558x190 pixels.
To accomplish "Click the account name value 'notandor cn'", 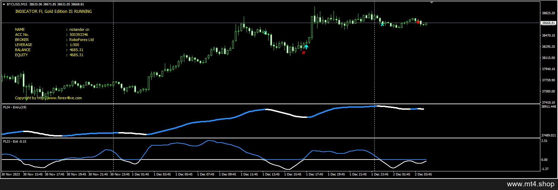I will [x=79, y=29].
